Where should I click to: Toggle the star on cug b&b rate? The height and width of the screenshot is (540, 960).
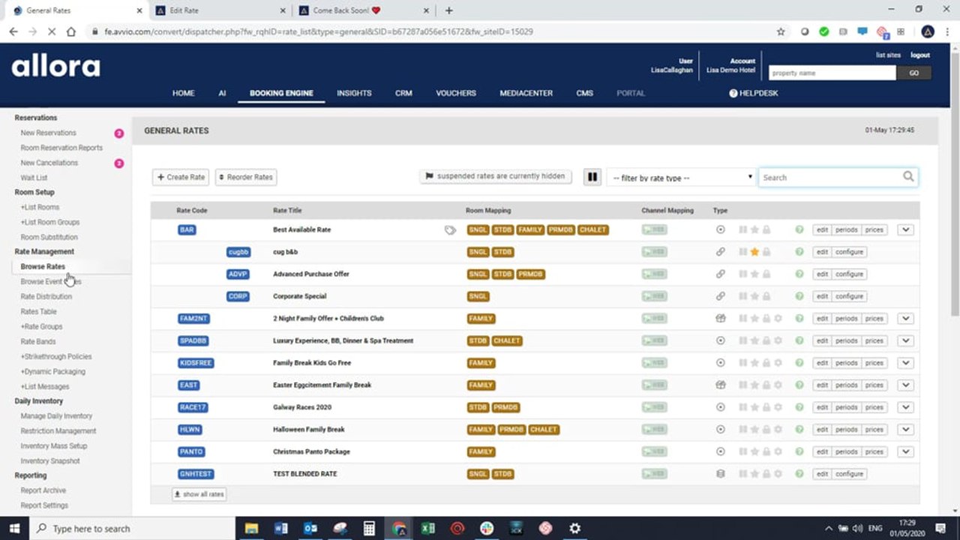click(x=754, y=252)
